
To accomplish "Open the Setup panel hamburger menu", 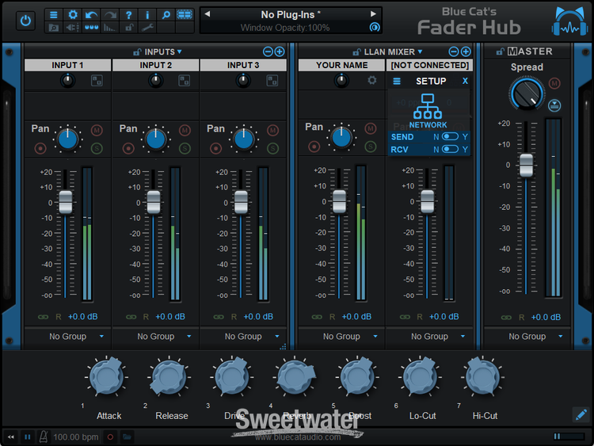I will coord(397,82).
